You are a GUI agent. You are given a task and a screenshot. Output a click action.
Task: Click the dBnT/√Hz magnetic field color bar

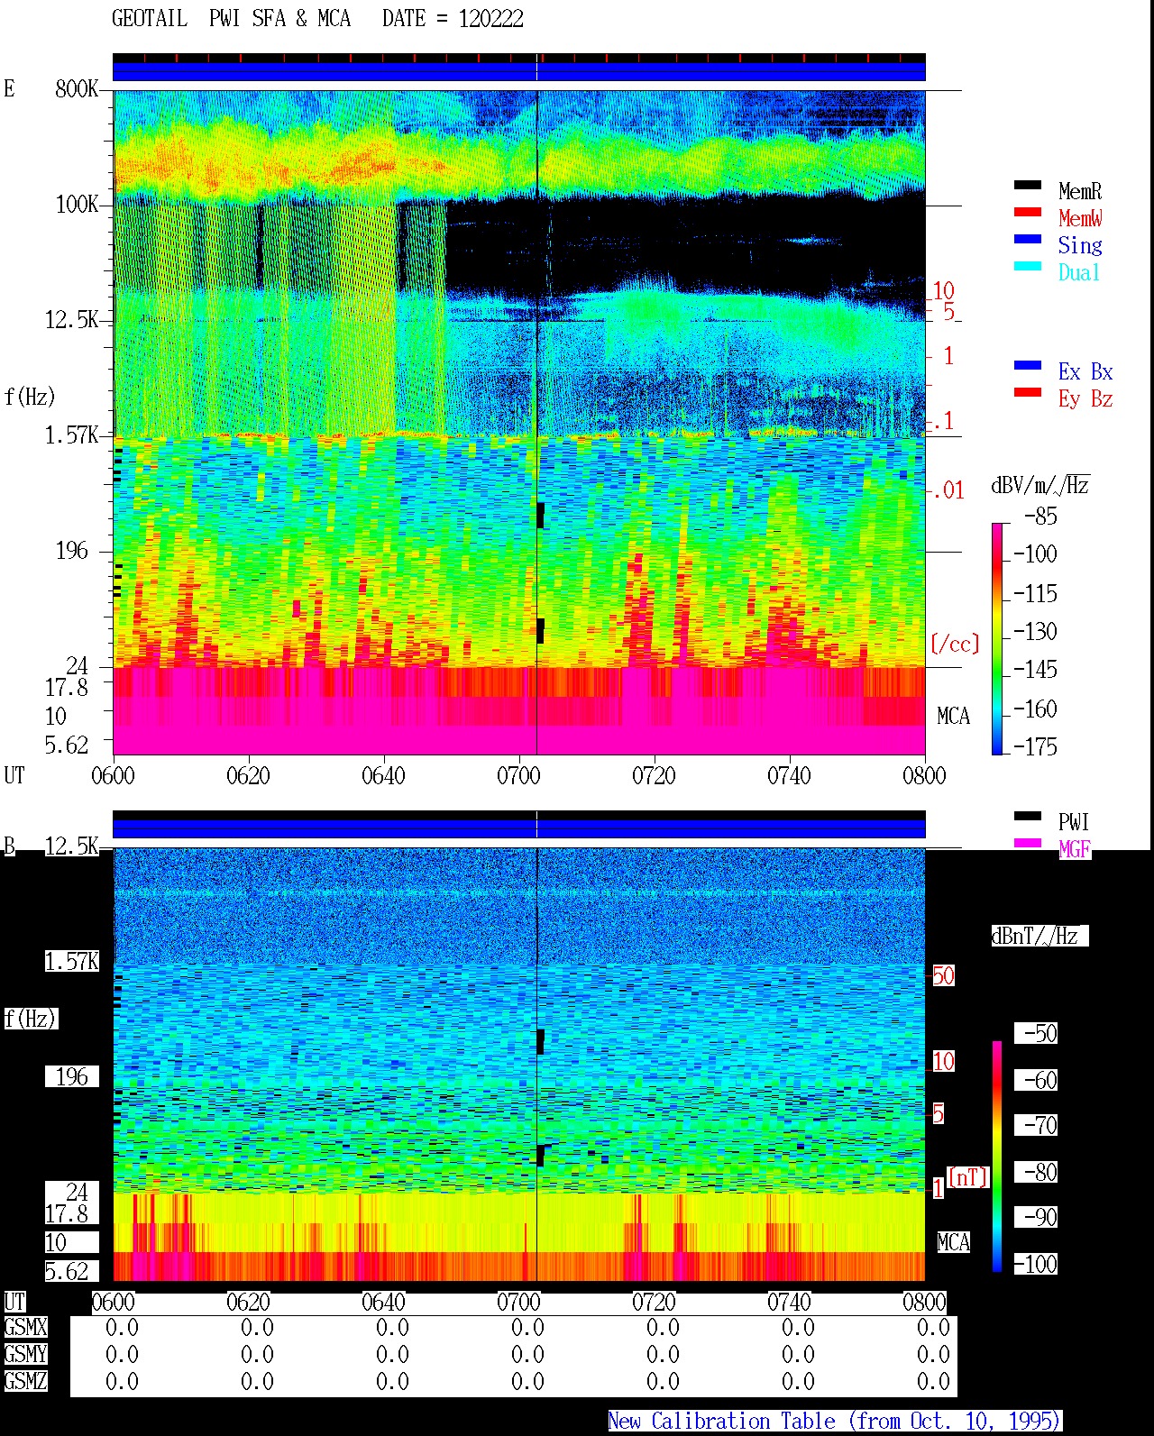(x=997, y=1157)
